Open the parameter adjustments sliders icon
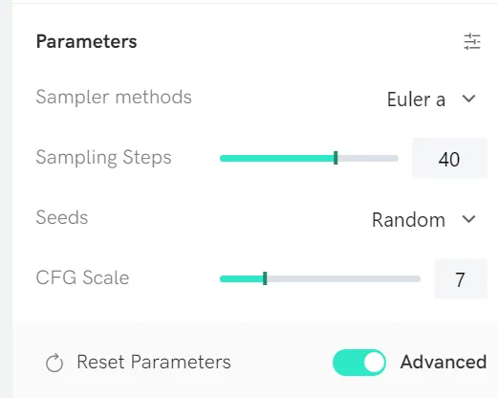The width and height of the screenshot is (498, 398). 472,41
